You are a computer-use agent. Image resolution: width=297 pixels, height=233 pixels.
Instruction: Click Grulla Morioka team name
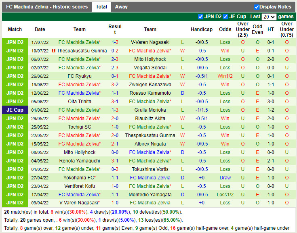tap(150, 110)
